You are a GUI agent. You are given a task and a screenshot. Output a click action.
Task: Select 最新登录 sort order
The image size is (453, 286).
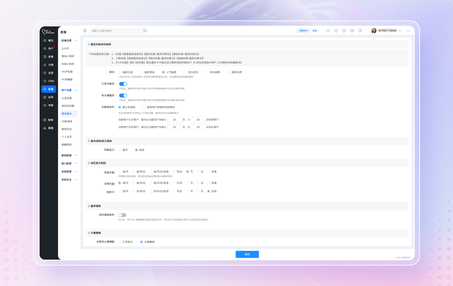tap(147, 72)
